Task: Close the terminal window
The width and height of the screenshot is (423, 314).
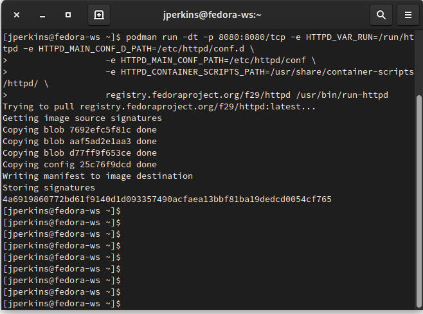Action: pyautogui.click(x=16, y=15)
